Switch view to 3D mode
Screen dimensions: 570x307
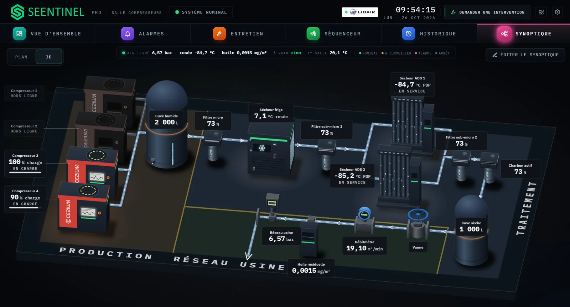(x=49, y=57)
